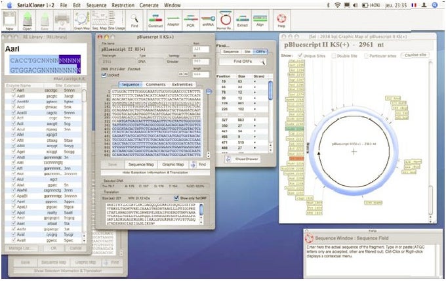Image resolution: width=446 pixels, height=281 pixels.
Task: Launch the Align tool
Action: (260, 21)
